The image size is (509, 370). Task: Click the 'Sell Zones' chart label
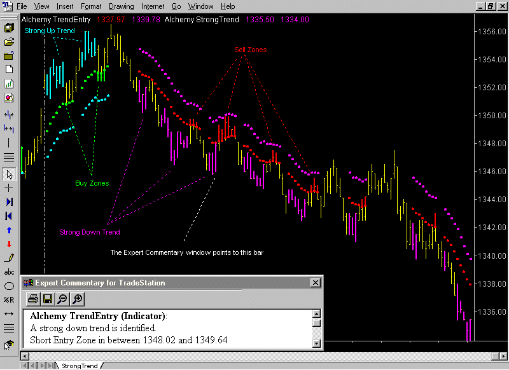point(250,50)
